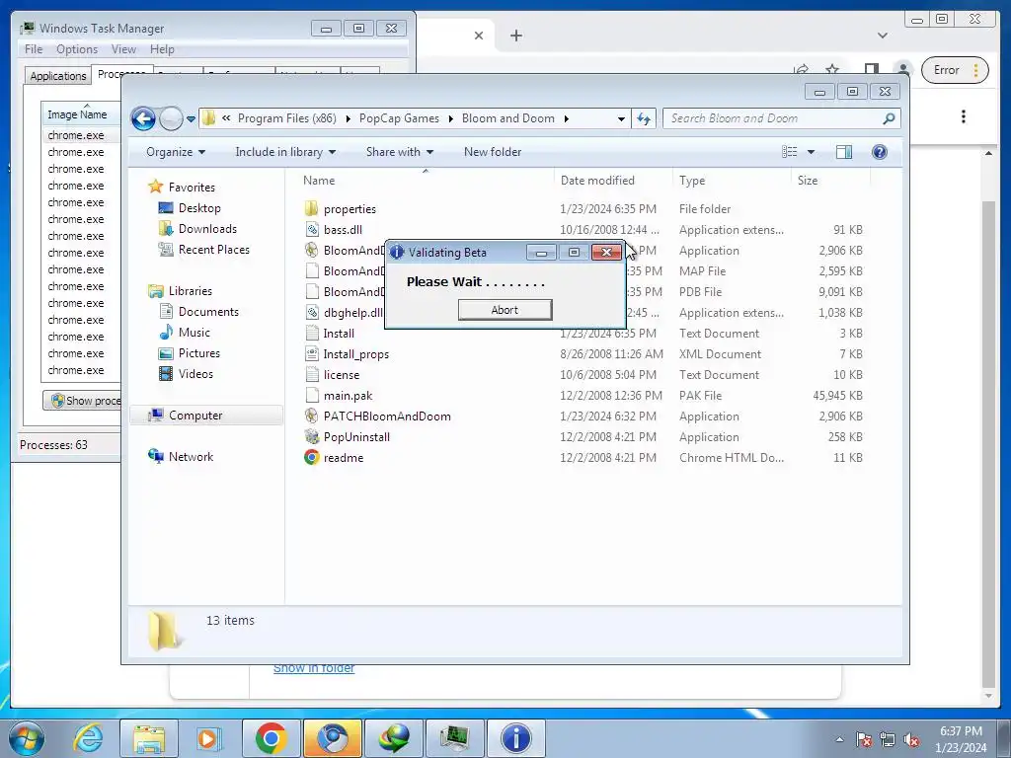Select Libraries in navigation pane
Viewport: 1011px width, 758px height.
[191, 291]
